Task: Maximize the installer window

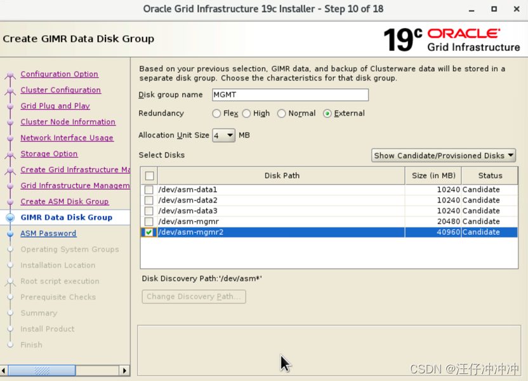Action: point(494,9)
